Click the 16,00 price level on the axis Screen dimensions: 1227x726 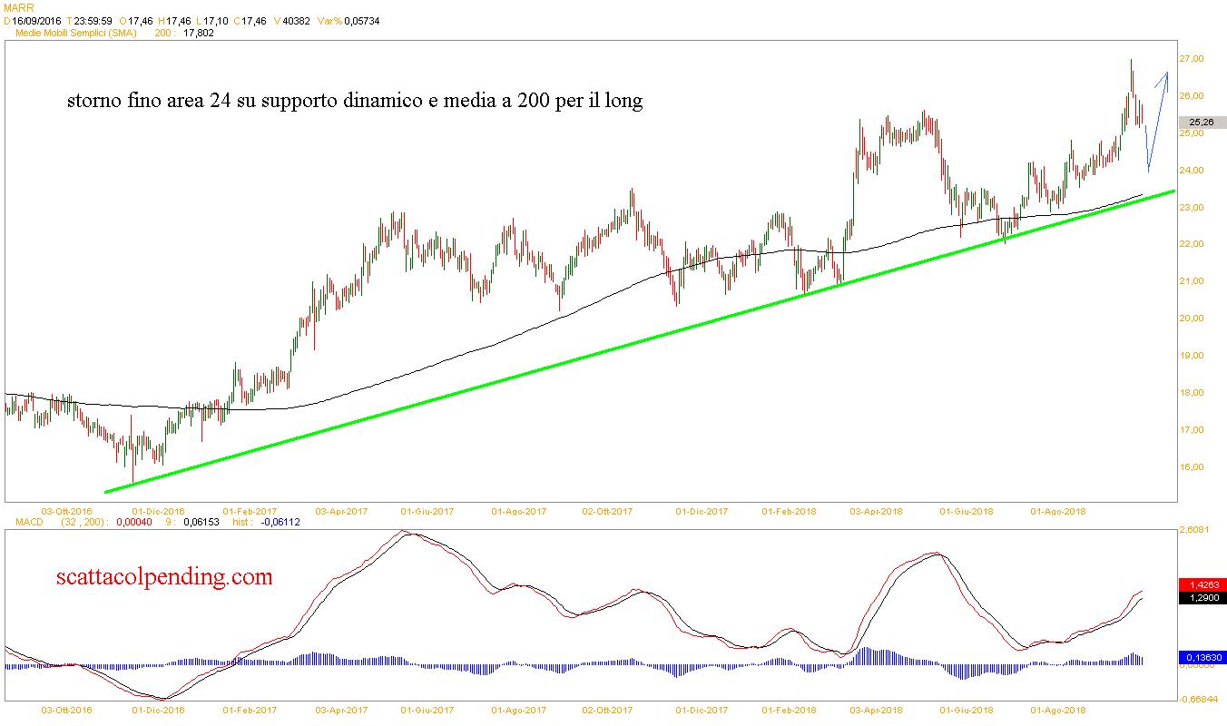coord(1191,467)
